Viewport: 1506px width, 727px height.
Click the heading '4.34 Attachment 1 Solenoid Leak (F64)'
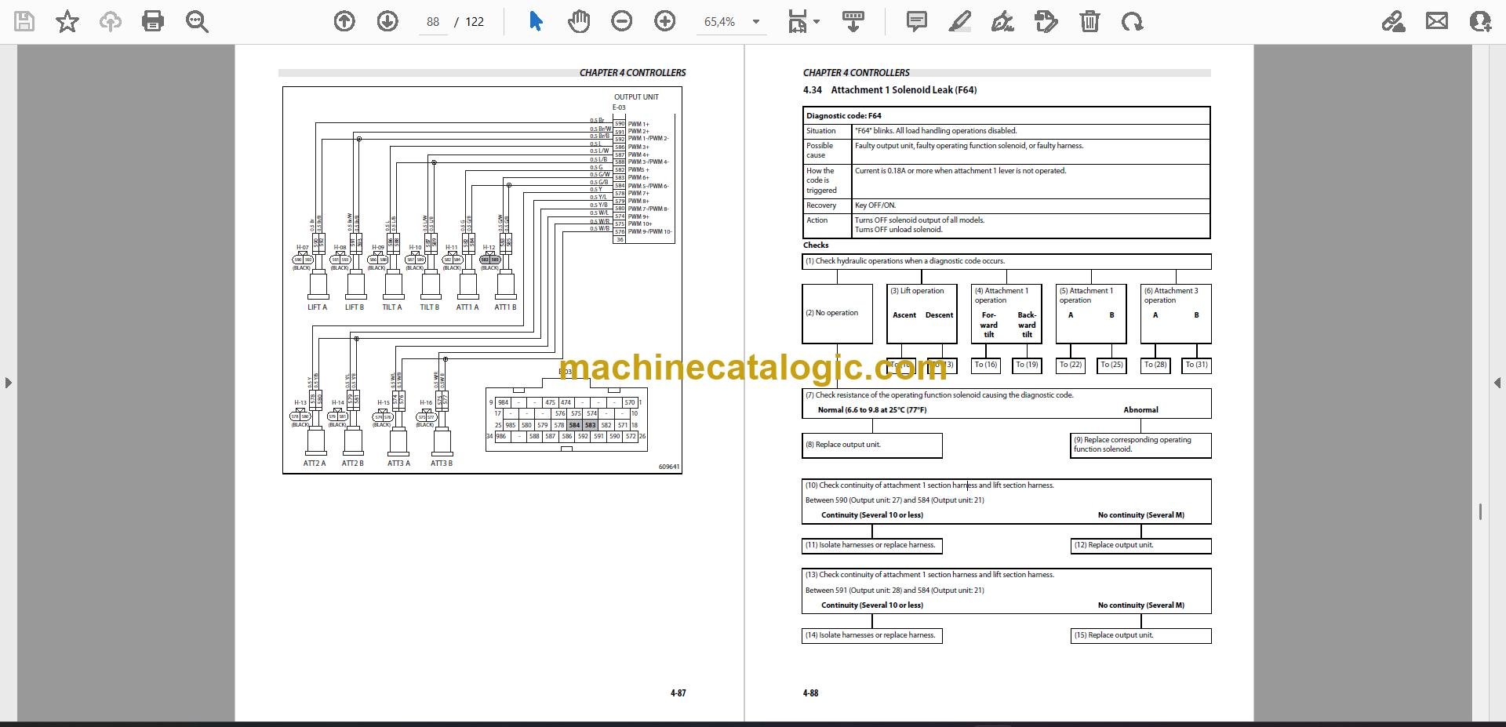click(x=889, y=90)
